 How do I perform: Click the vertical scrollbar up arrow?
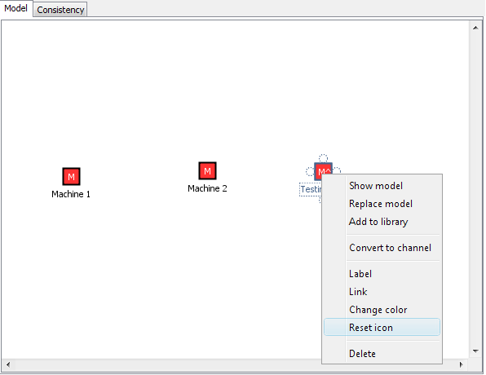(x=475, y=28)
